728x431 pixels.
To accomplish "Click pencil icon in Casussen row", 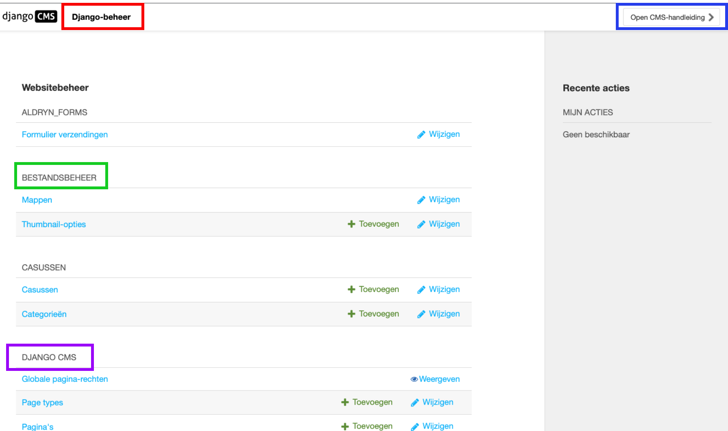I will 421,290.
